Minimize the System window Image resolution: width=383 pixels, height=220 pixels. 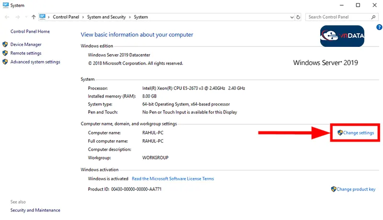[342, 5]
